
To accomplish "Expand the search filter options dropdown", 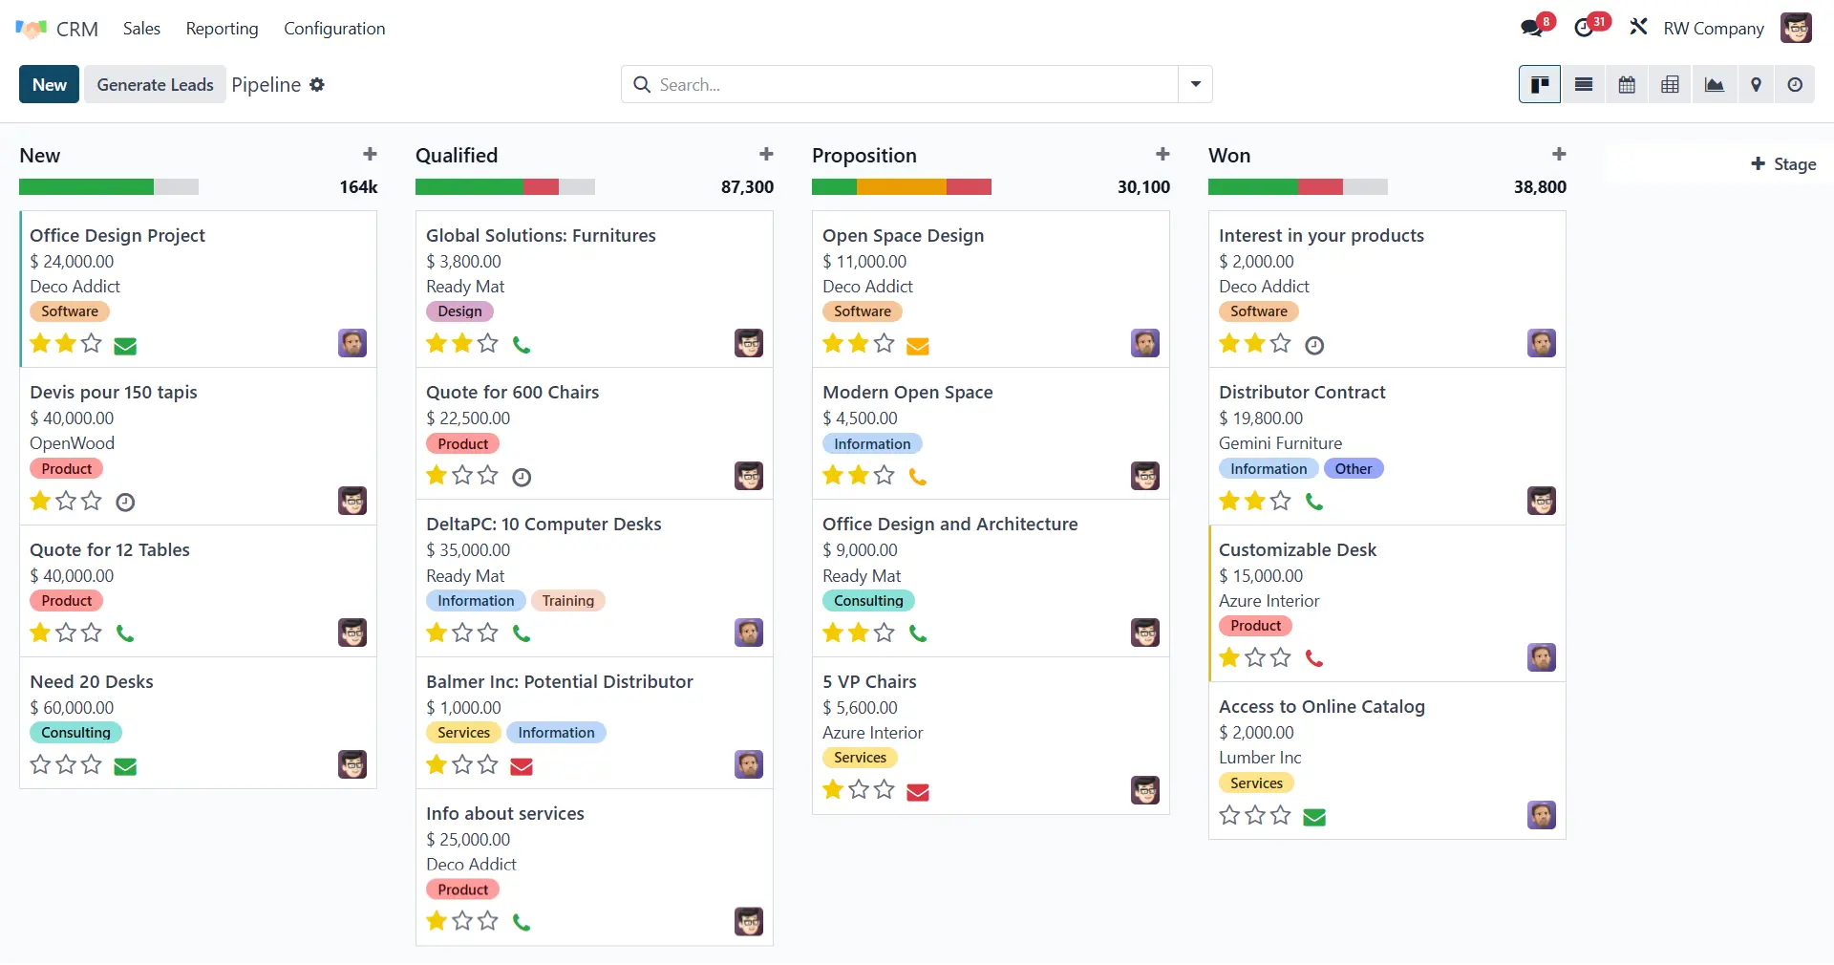I will 1195,84.
